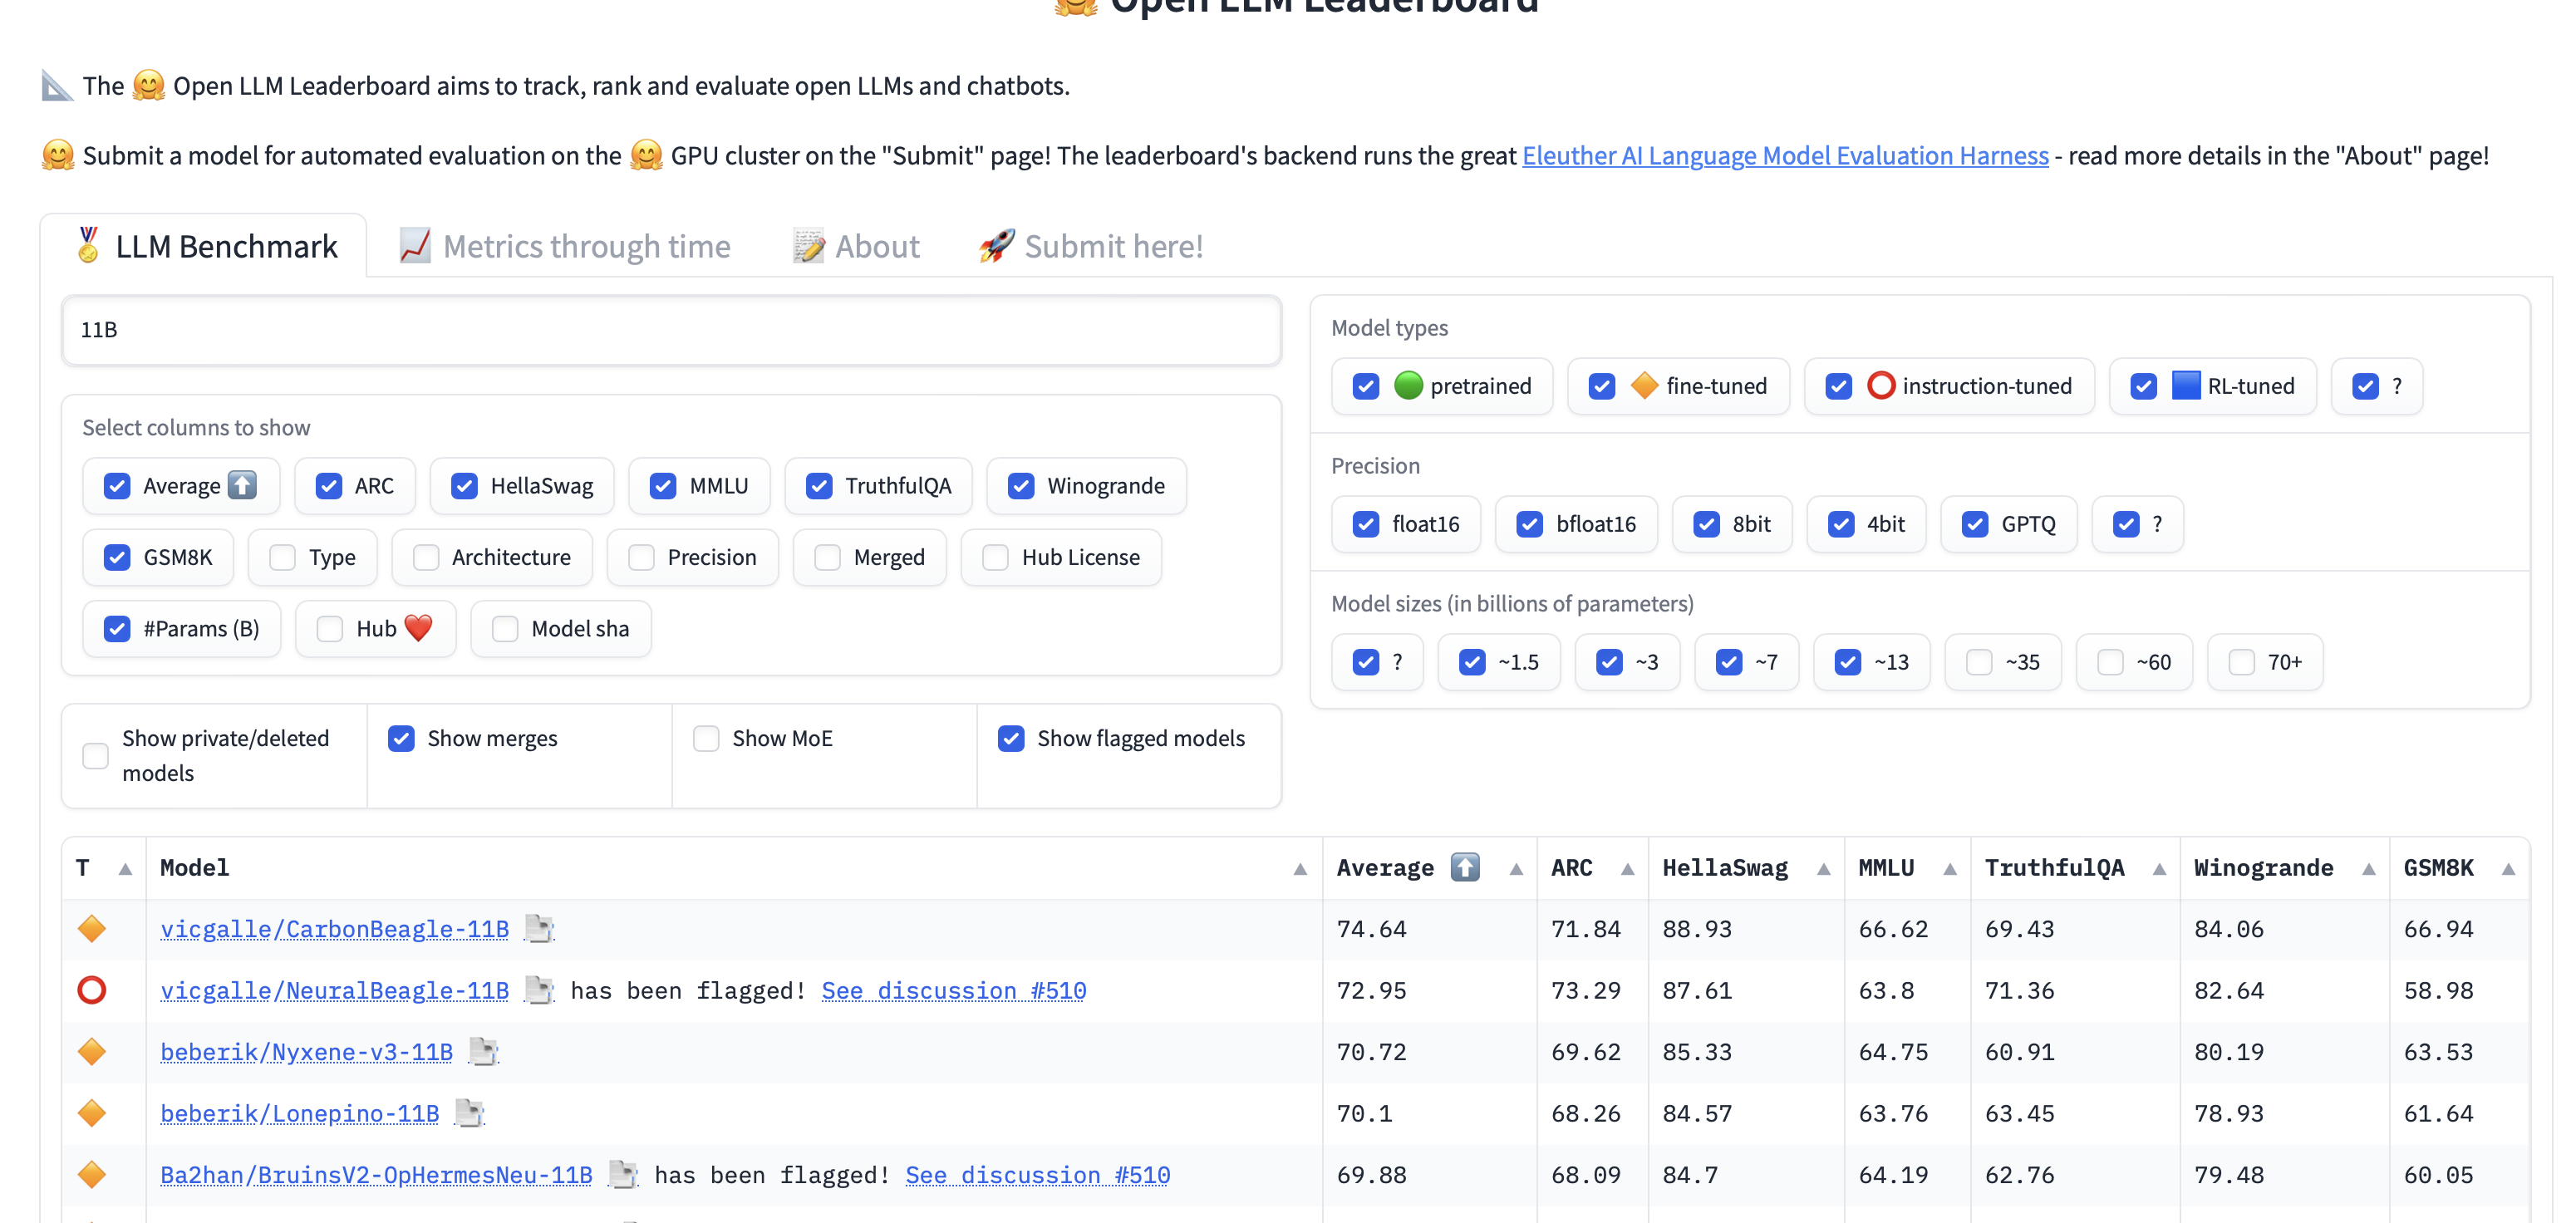The width and height of the screenshot is (2576, 1223).
Task: Sort by the GSM8K column arrow
Action: pyautogui.click(x=2507, y=869)
